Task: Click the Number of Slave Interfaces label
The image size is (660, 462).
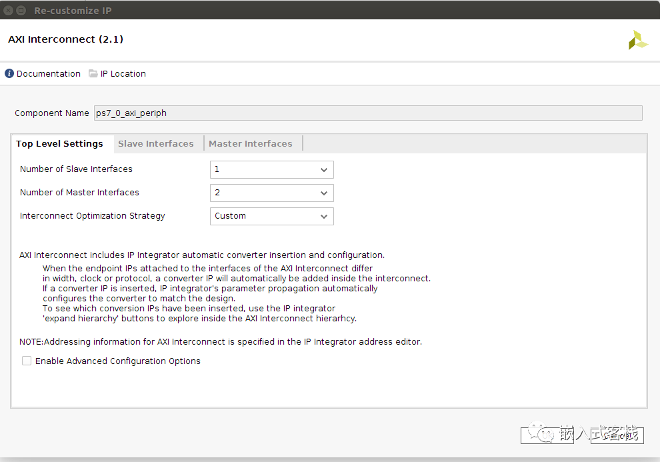Action: pos(76,169)
